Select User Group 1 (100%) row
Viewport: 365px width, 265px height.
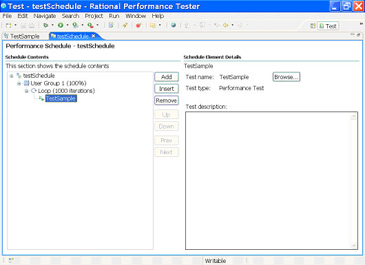point(59,83)
